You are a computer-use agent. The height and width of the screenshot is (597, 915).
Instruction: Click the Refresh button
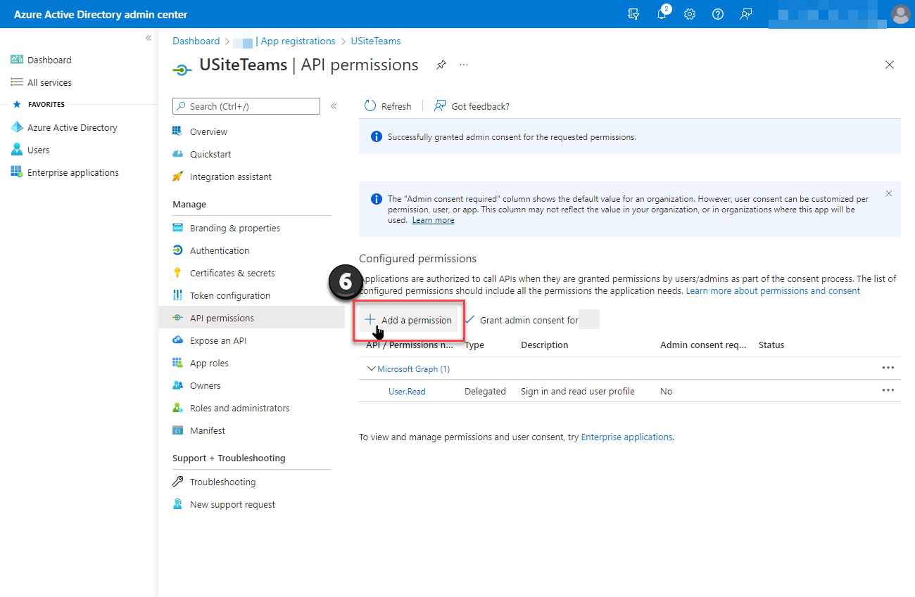click(387, 106)
